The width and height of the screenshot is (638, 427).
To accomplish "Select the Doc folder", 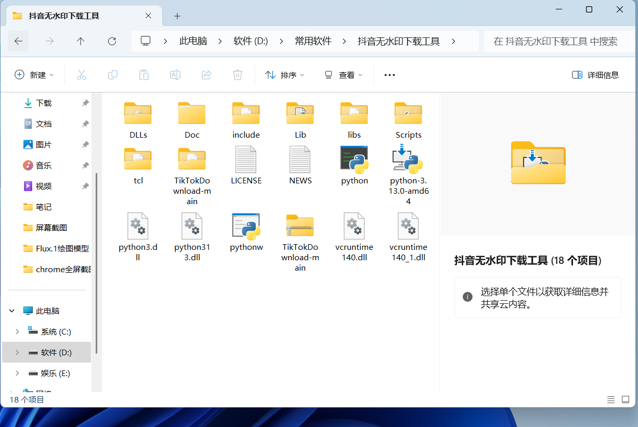I will pyautogui.click(x=192, y=121).
